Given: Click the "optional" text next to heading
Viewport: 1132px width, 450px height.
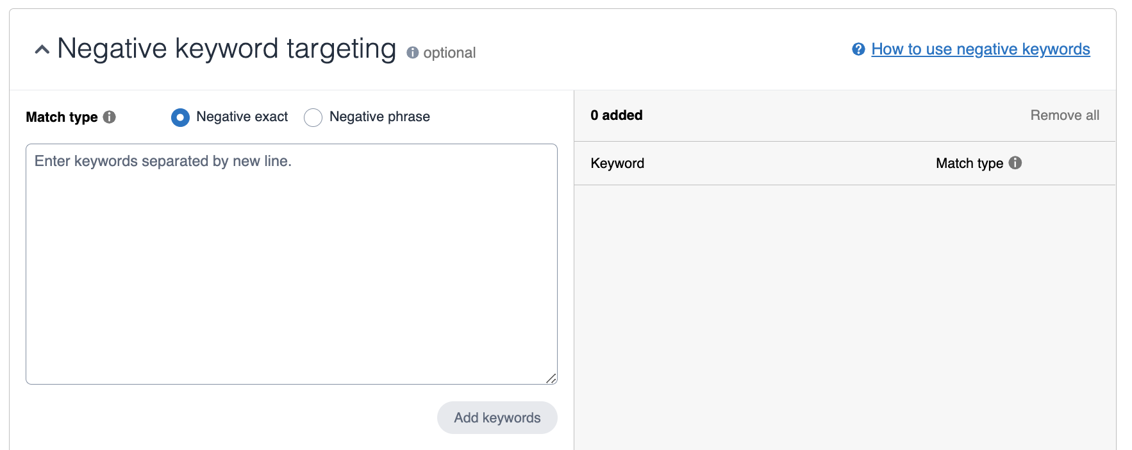Looking at the screenshot, I should tap(449, 53).
